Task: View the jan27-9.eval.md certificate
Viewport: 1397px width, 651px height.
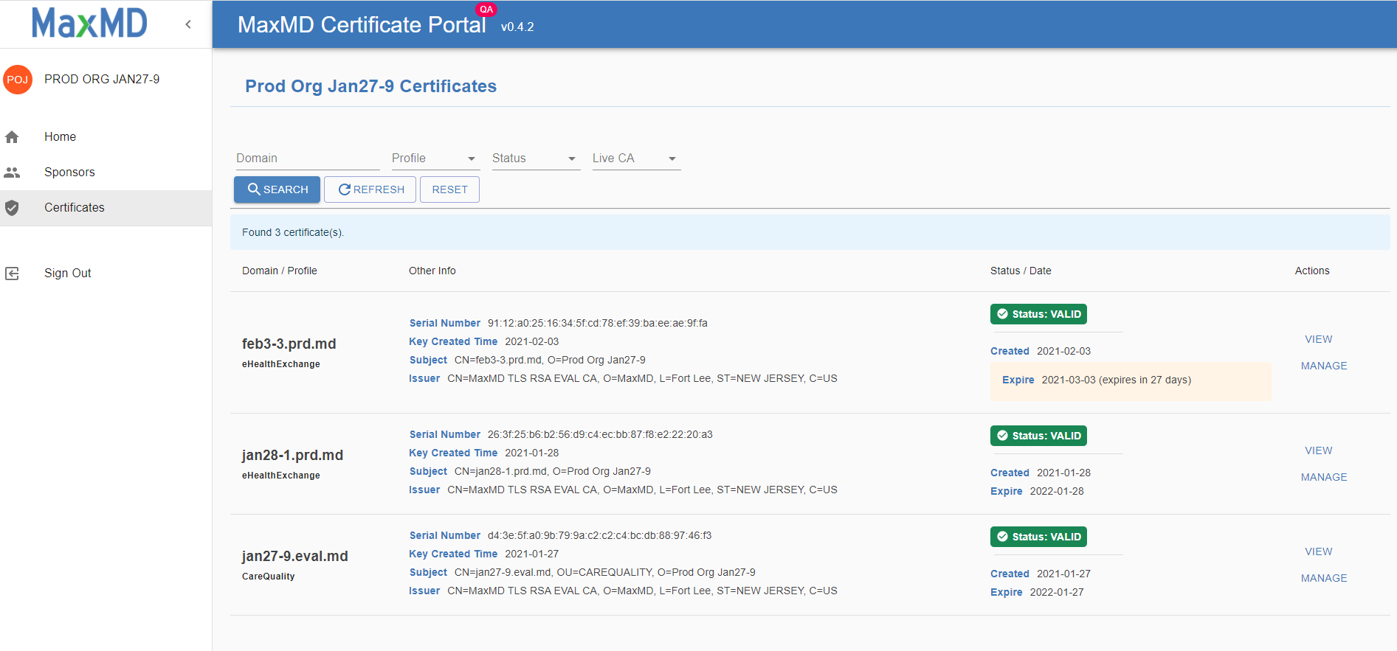Action: point(1318,551)
